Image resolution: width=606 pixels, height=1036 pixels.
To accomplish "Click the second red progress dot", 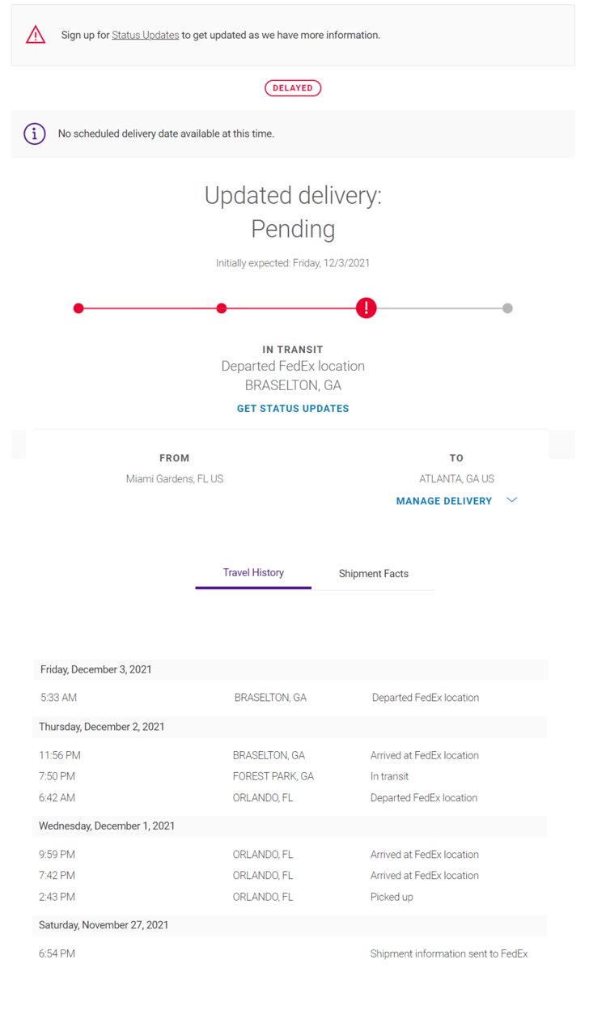I will point(222,308).
